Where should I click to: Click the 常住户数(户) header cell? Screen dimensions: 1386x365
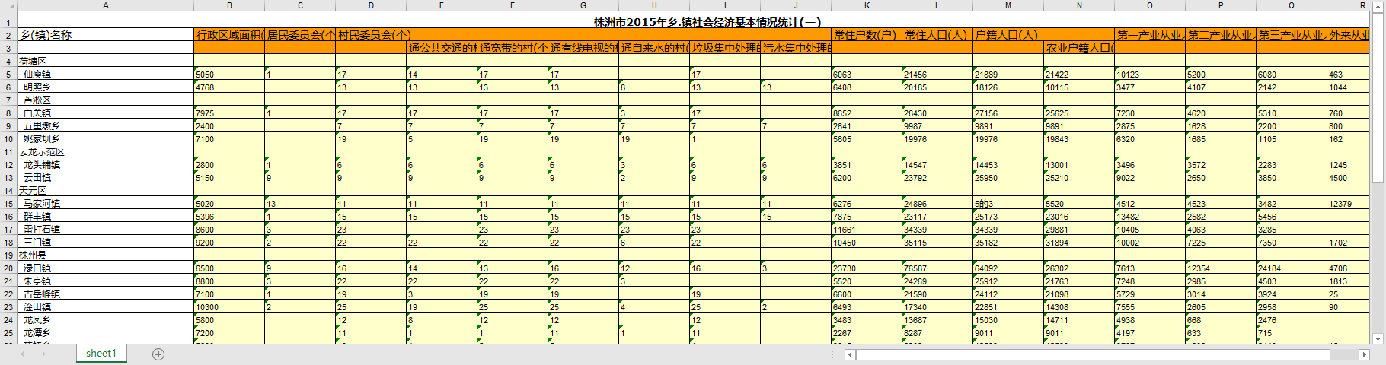[x=867, y=35]
